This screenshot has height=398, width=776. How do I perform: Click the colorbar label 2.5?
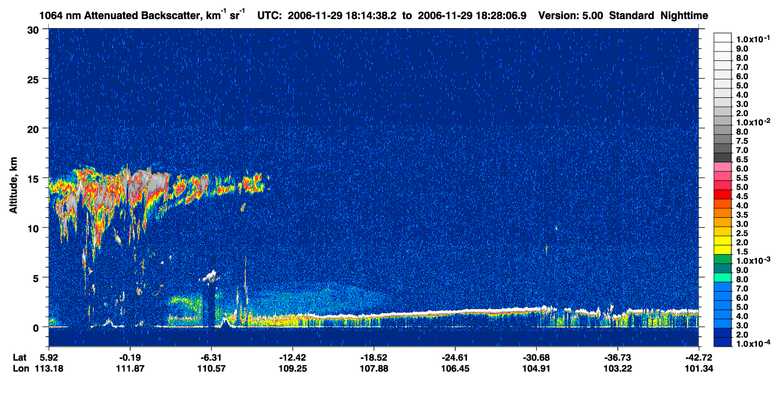coord(742,233)
